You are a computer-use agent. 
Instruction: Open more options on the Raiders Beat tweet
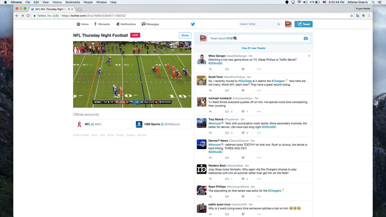[x=259, y=179]
